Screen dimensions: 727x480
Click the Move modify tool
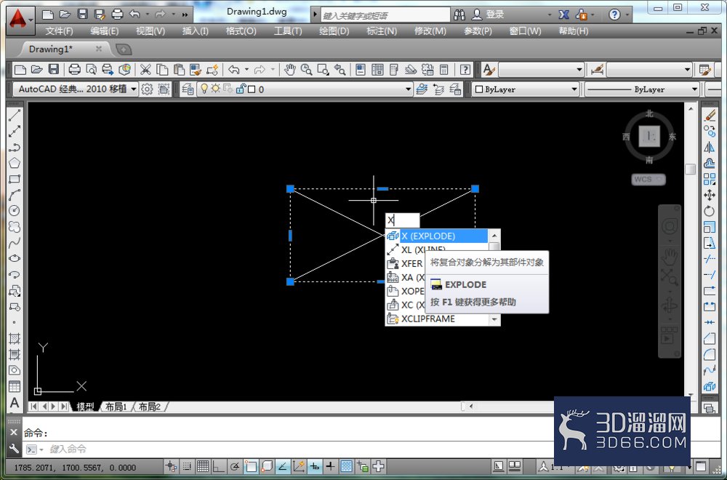pos(710,195)
